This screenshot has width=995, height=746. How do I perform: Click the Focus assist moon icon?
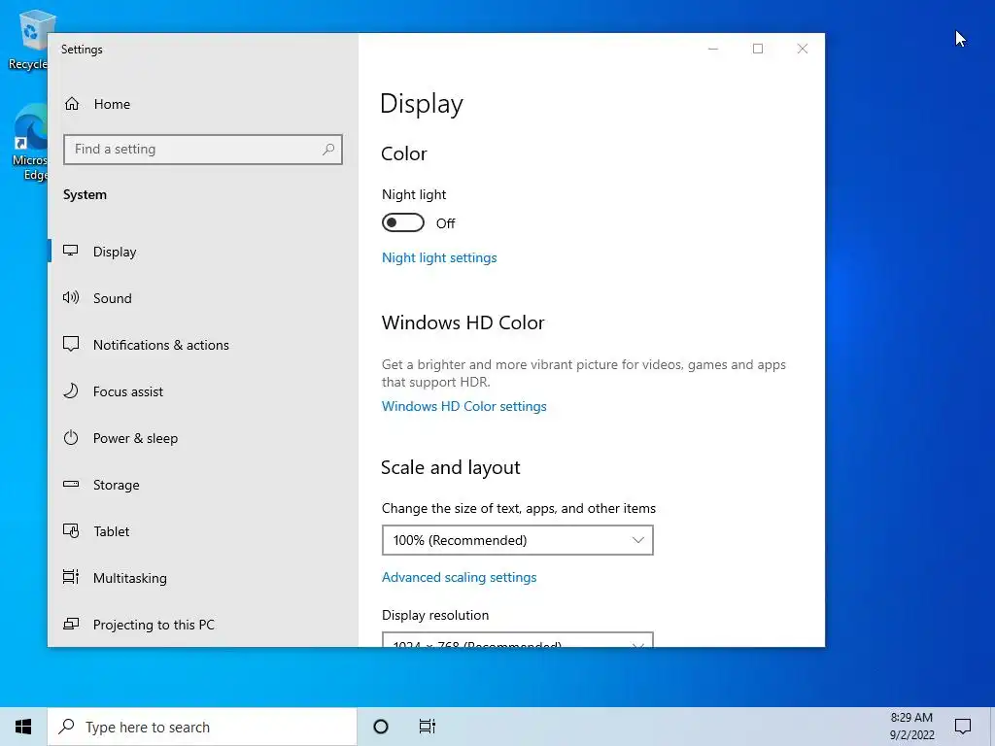70,390
